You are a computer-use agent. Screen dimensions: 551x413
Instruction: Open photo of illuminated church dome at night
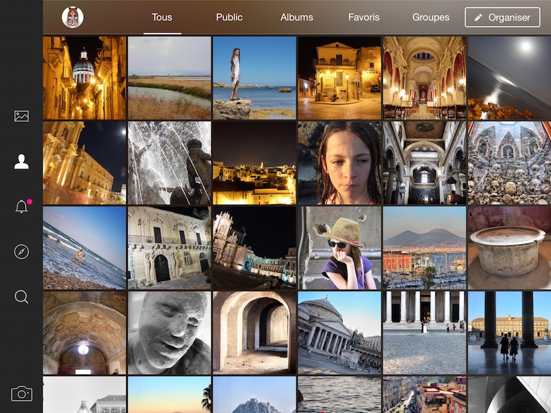pos(84,78)
